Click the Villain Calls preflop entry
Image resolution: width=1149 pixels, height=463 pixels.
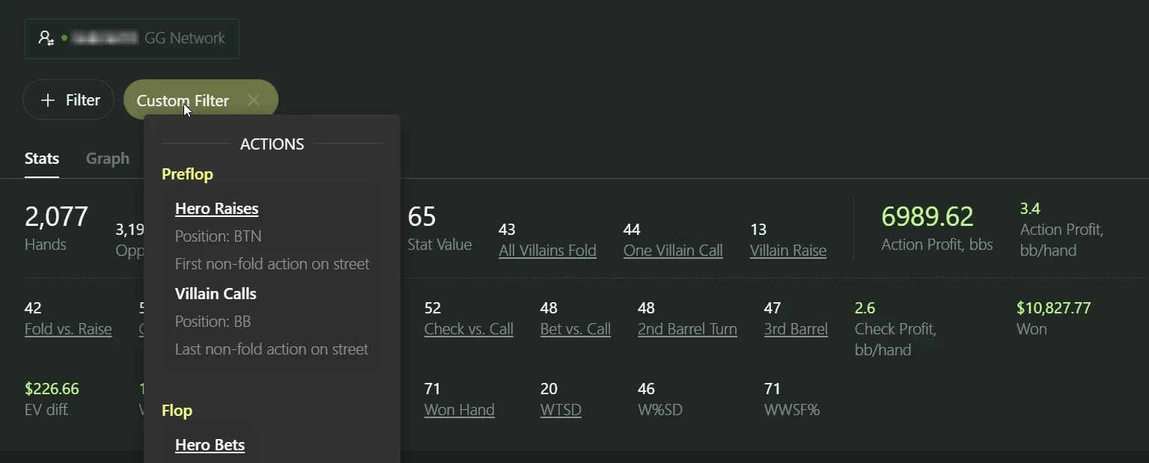click(216, 294)
